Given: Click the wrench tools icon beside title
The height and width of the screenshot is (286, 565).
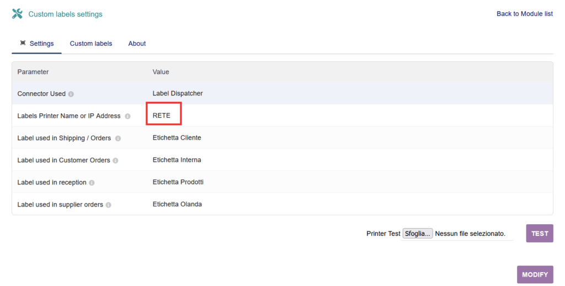Looking at the screenshot, I should (x=17, y=14).
